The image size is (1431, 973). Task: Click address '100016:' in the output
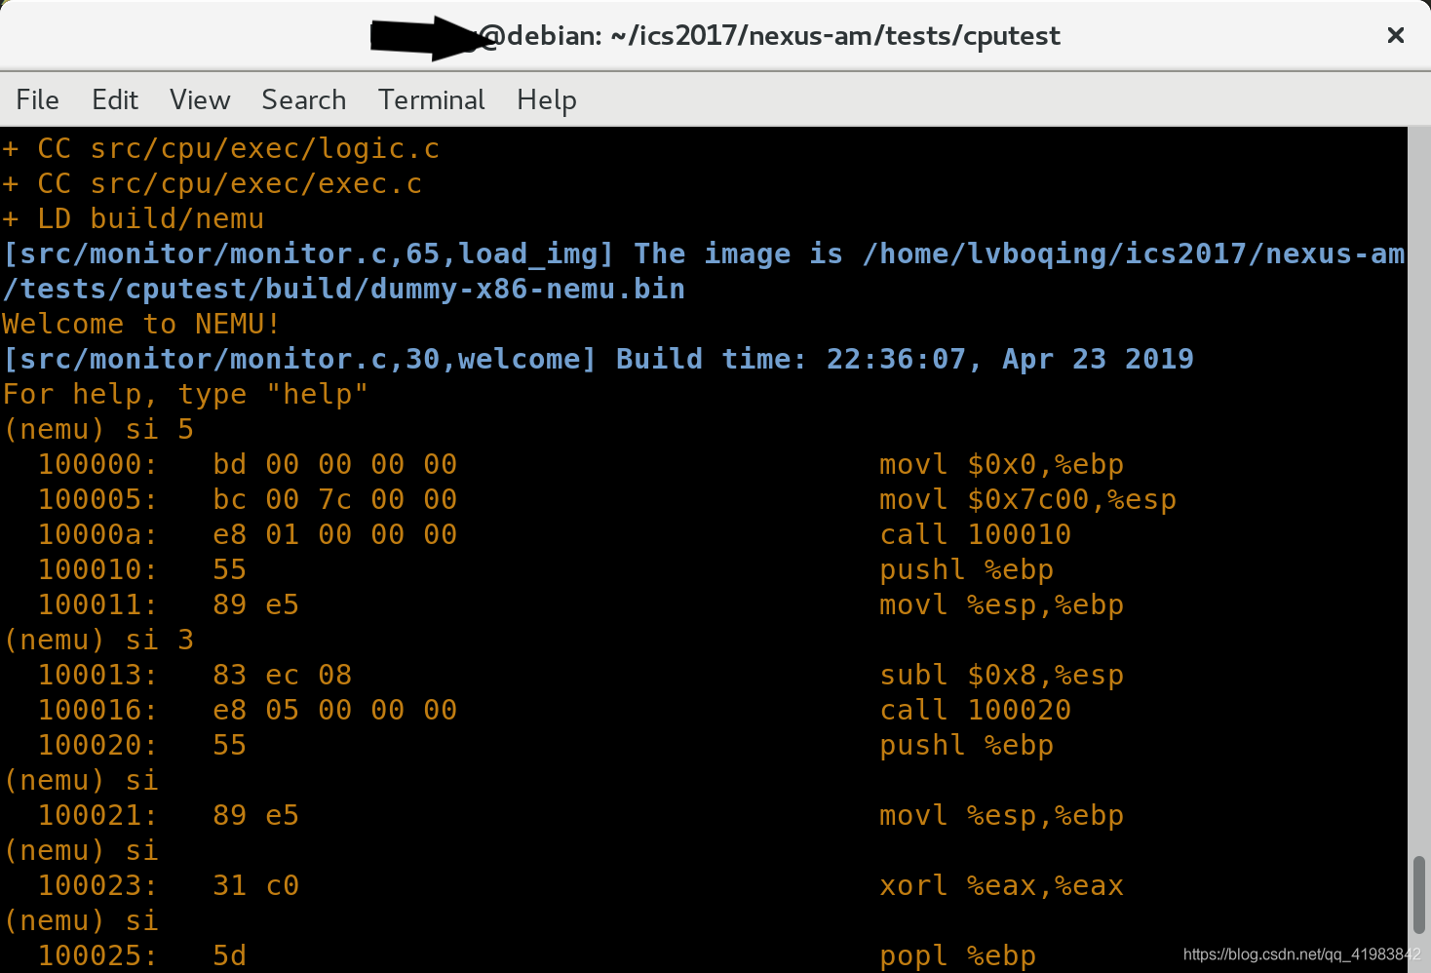coord(97,710)
